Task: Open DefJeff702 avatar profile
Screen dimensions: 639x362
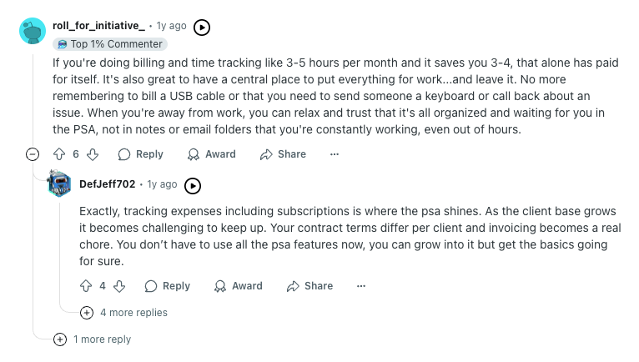Action: click(59, 184)
